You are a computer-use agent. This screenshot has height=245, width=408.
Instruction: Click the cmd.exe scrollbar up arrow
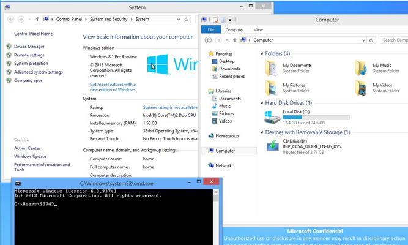(x=216, y=192)
